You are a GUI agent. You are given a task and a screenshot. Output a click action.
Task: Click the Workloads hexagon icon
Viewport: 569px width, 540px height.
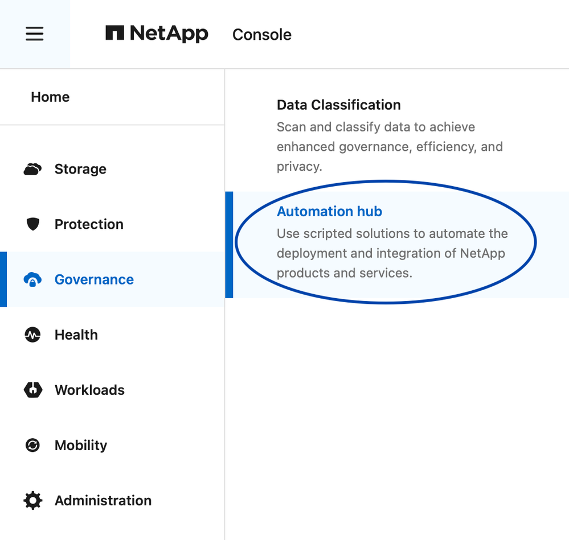[x=32, y=390]
